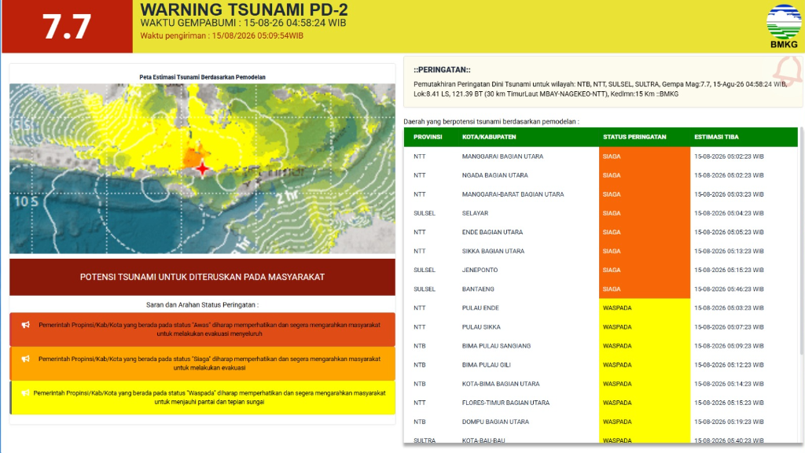This screenshot has width=805, height=453.
Task: Open the tsunami estimation map
Action: (x=202, y=168)
